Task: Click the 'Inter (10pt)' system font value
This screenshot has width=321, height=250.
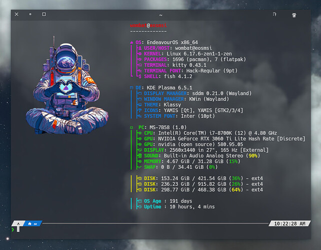Action: pos(198,116)
